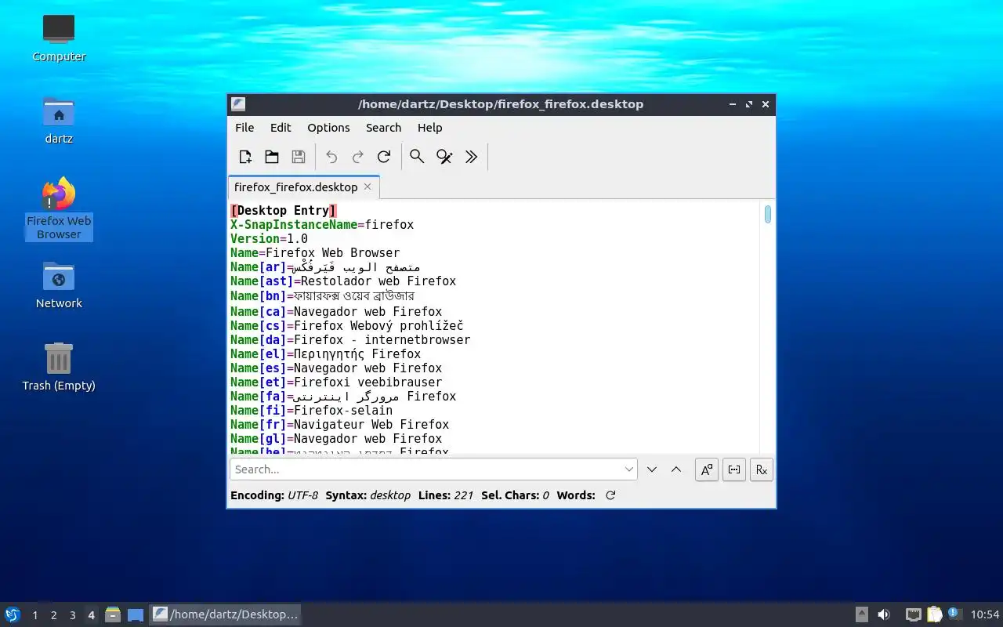
Task: Switch to workspace 3 in the taskbar
Action: [72, 615]
